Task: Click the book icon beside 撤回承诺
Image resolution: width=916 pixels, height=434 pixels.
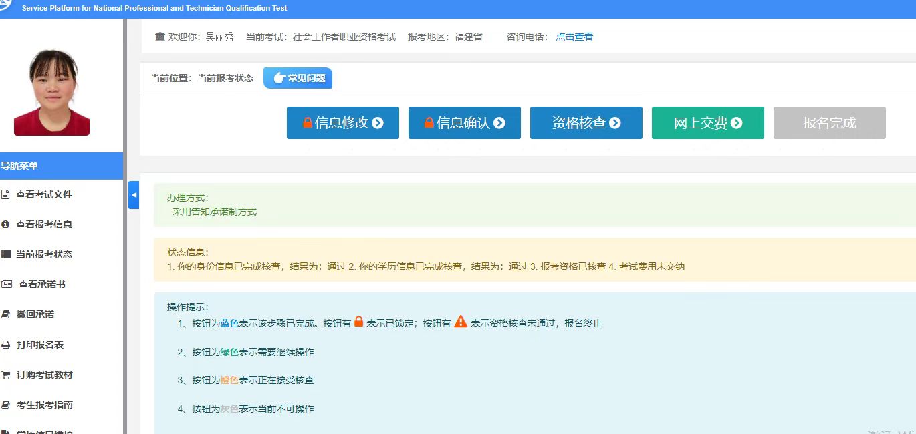Action: 6,314
